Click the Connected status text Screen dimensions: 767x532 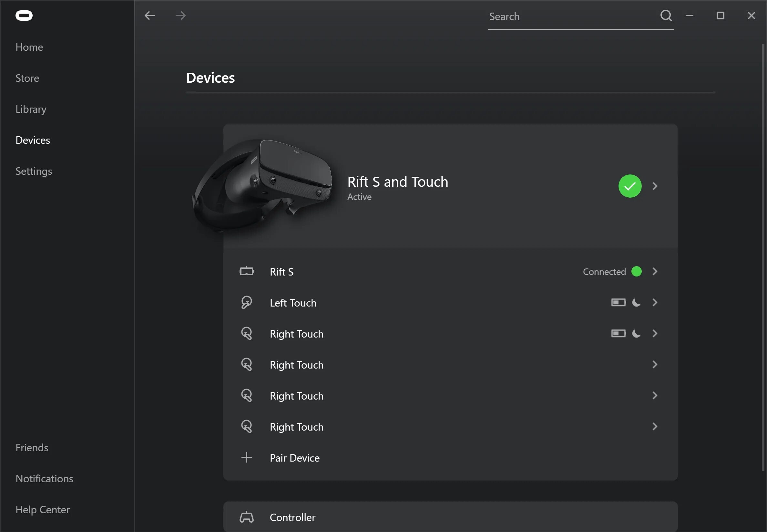(x=604, y=272)
